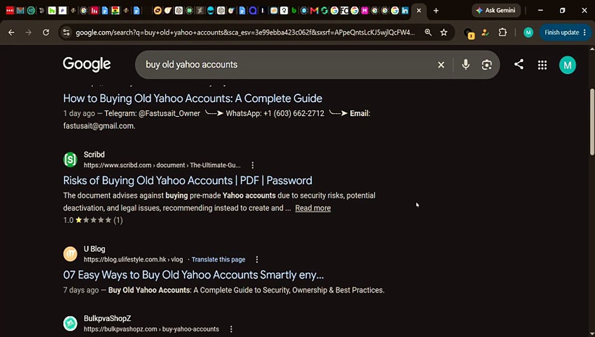
Task: Click the BulkpvaShopZ site name
Action: 107,318
